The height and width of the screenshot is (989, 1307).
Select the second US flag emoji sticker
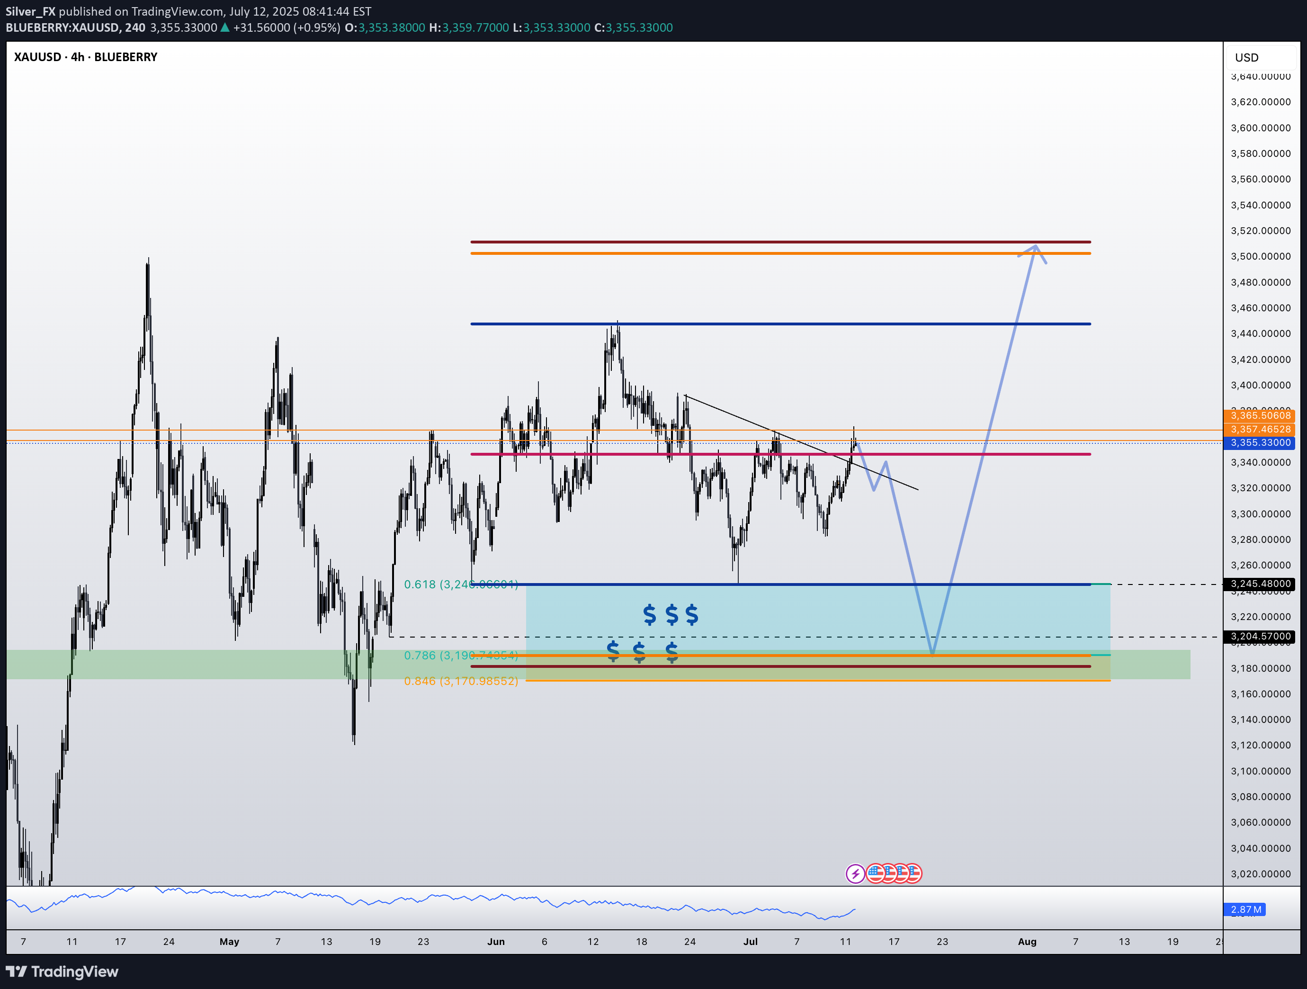(889, 873)
